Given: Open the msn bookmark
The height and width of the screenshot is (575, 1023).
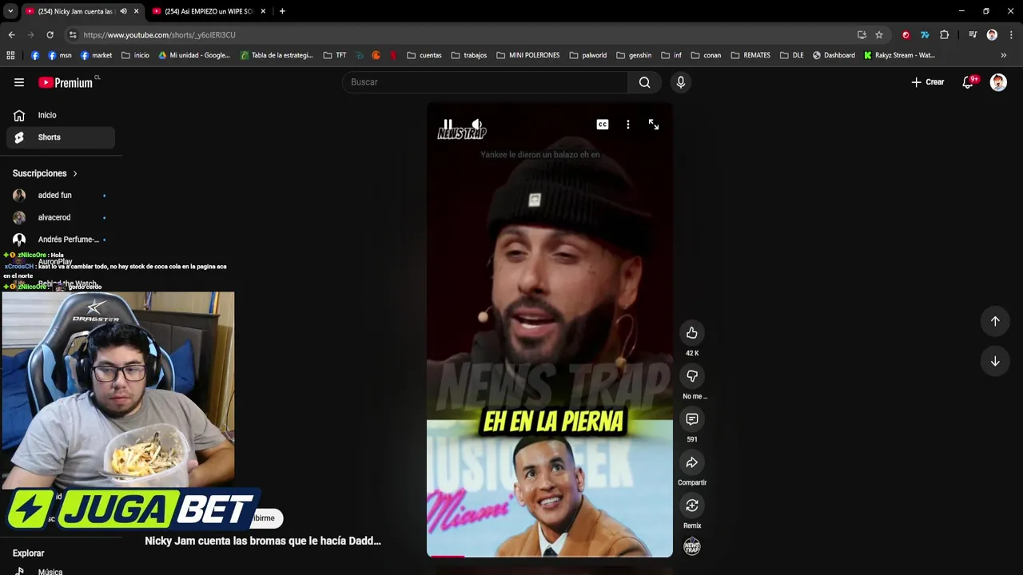Looking at the screenshot, I should (59, 55).
